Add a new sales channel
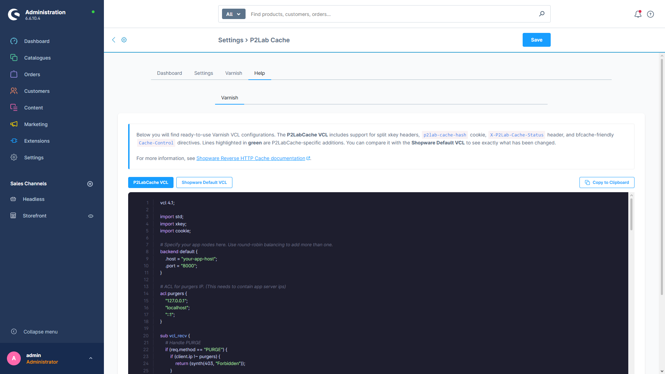This screenshot has width=665, height=374. tap(90, 184)
